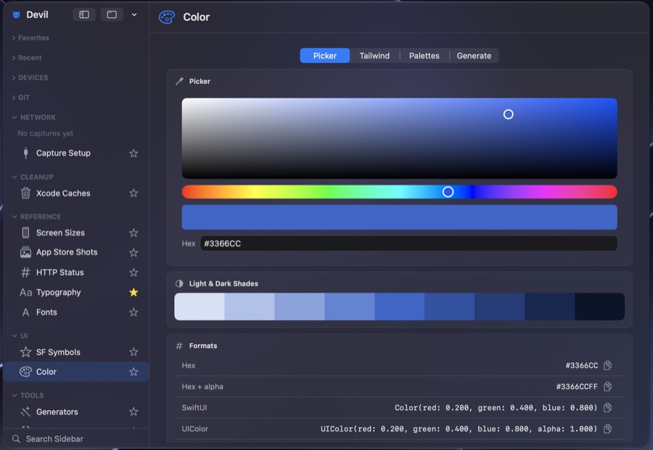653x450 pixels.
Task: Favorite HTTP Status with its star
Action: point(134,272)
